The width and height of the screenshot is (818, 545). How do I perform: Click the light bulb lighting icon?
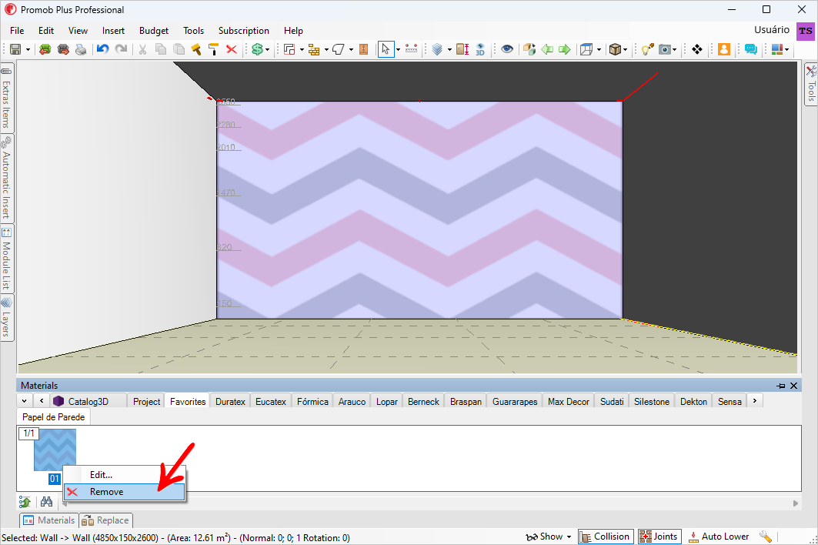tap(647, 49)
